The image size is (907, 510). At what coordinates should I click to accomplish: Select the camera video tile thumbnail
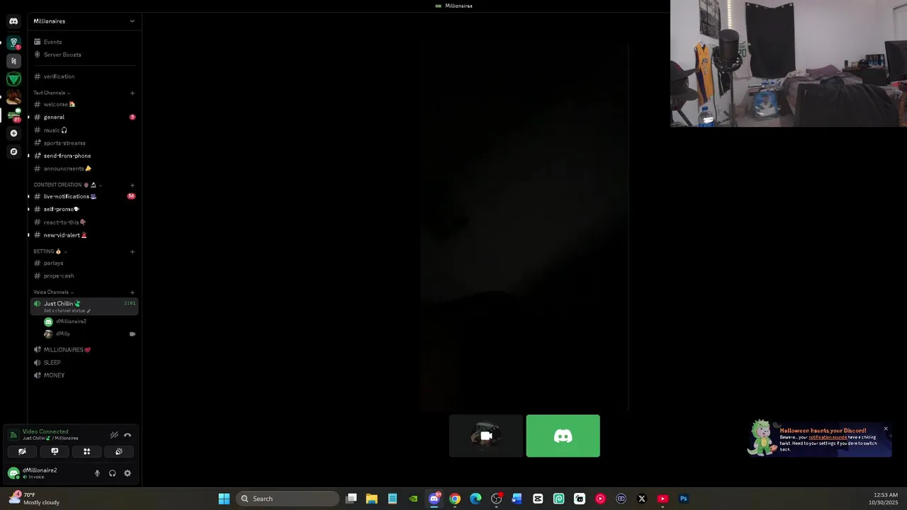coord(486,436)
